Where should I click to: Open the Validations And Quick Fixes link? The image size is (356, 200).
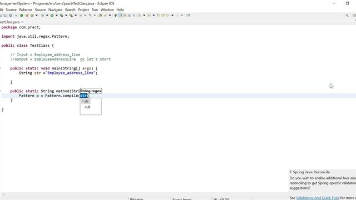[x=318, y=198]
